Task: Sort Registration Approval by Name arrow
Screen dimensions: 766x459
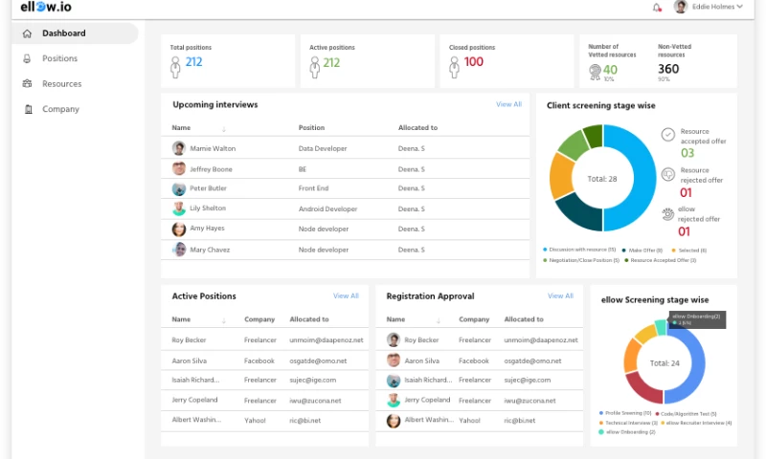Action: 439,320
